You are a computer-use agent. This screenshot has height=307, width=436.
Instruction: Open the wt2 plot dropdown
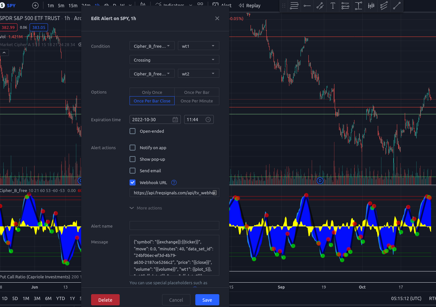click(x=198, y=74)
